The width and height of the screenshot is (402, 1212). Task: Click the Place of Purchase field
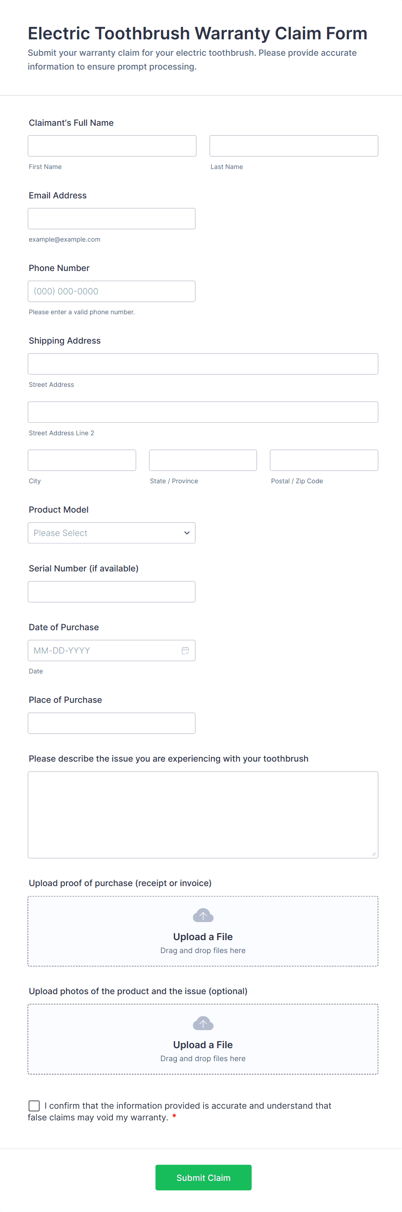pos(111,723)
